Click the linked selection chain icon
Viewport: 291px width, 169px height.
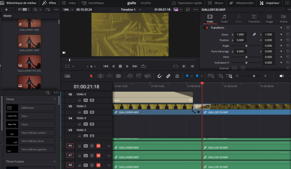click(x=168, y=76)
